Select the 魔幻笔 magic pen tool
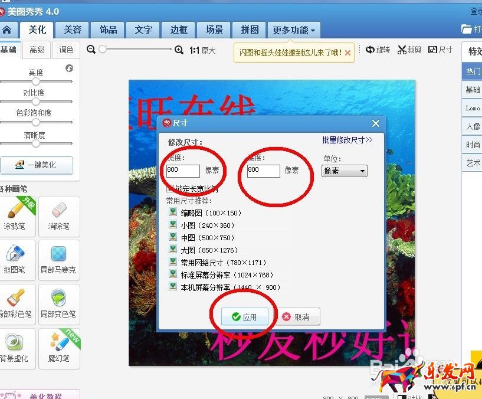The width and height of the screenshot is (482, 399). [x=59, y=348]
